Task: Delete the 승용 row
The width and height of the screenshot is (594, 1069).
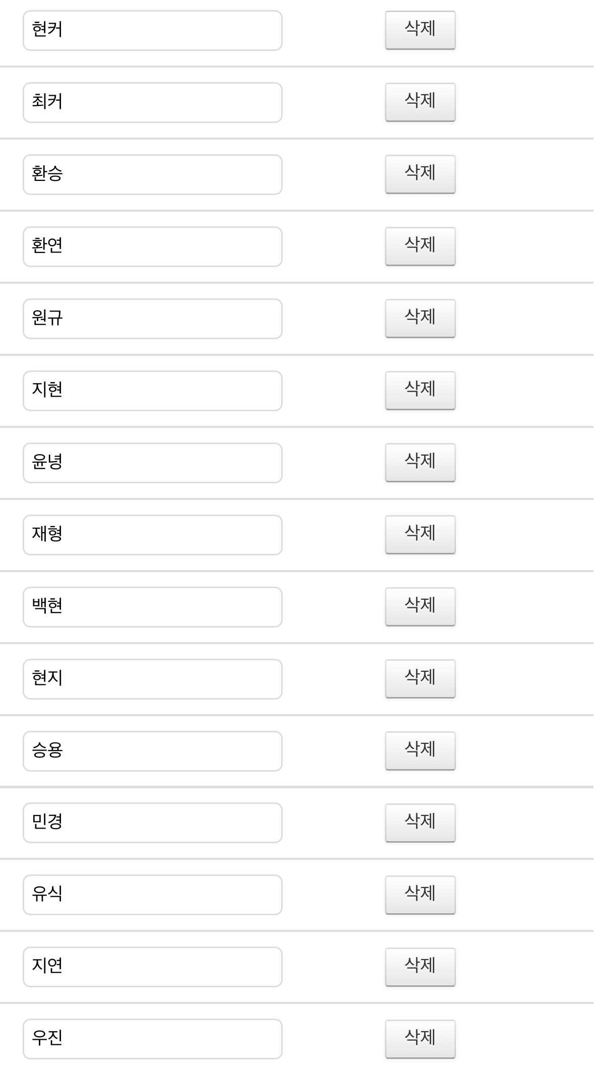Action: tap(420, 751)
